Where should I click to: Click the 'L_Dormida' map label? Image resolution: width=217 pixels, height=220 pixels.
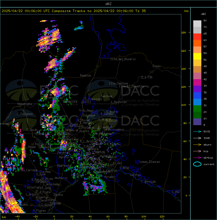(x=148, y=182)
